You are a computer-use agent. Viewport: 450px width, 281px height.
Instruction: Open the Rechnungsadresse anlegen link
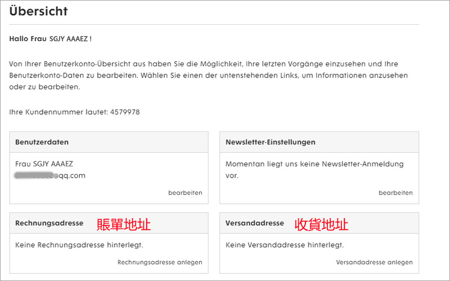(160, 262)
